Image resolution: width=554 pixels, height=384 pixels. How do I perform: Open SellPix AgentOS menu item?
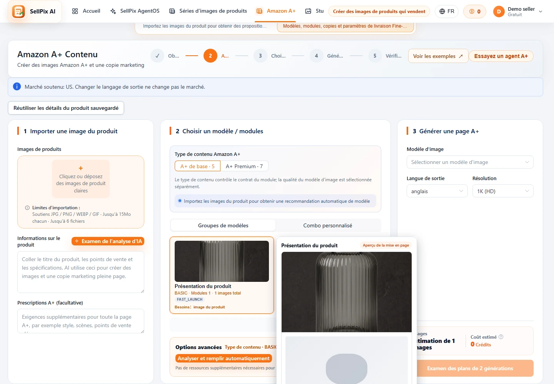coord(135,11)
